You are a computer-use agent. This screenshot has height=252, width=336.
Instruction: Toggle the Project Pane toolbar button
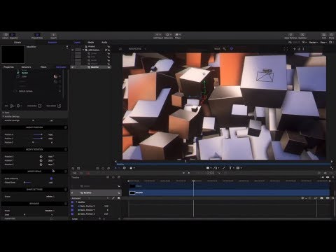point(37,36)
